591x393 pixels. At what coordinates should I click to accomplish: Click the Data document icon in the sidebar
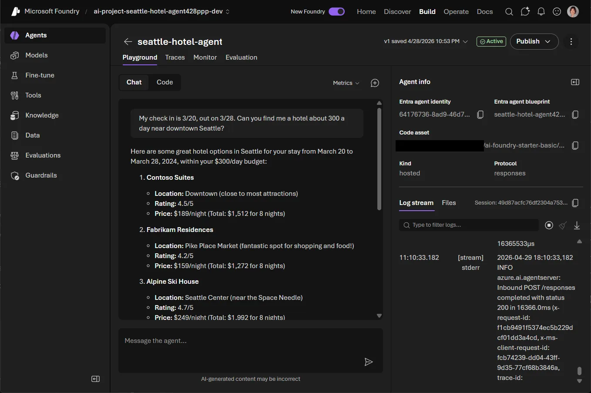pos(15,135)
